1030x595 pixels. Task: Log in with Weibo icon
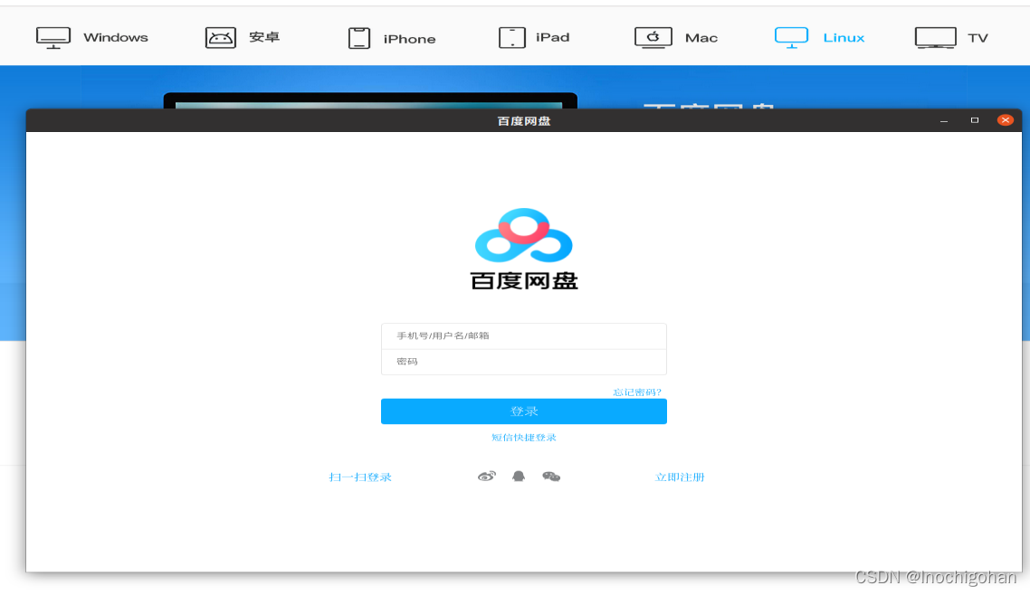point(487,477)
